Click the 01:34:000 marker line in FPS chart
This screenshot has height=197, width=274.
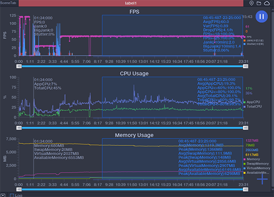(x=33, y=35)
